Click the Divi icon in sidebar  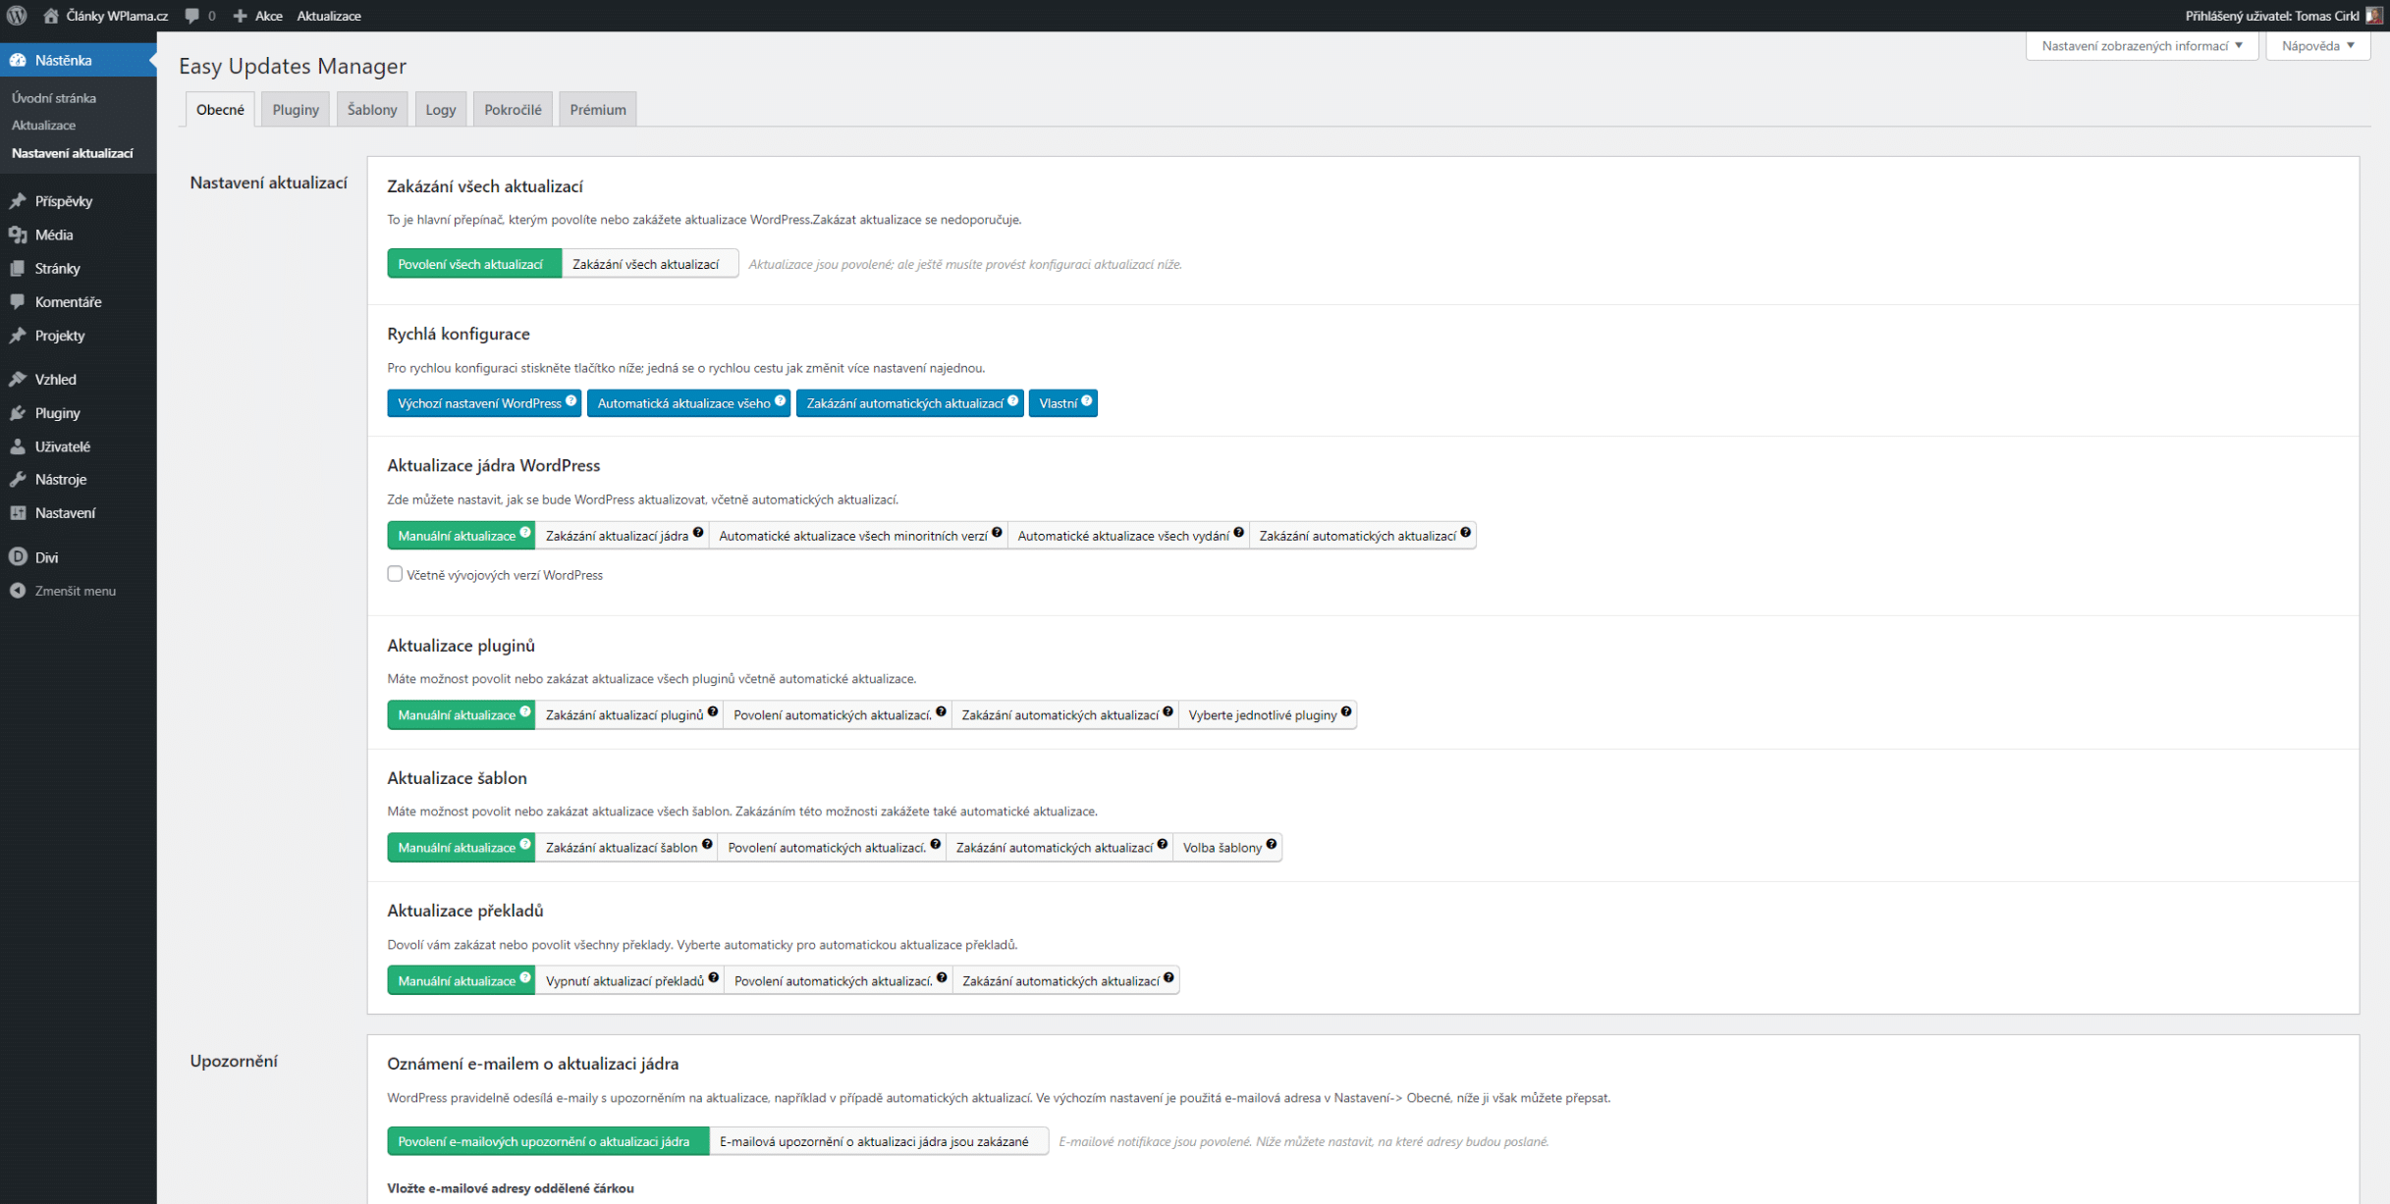pyautogui.click(x=18, y=557)
